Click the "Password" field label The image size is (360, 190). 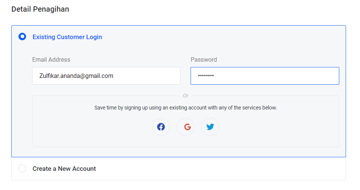204,59
